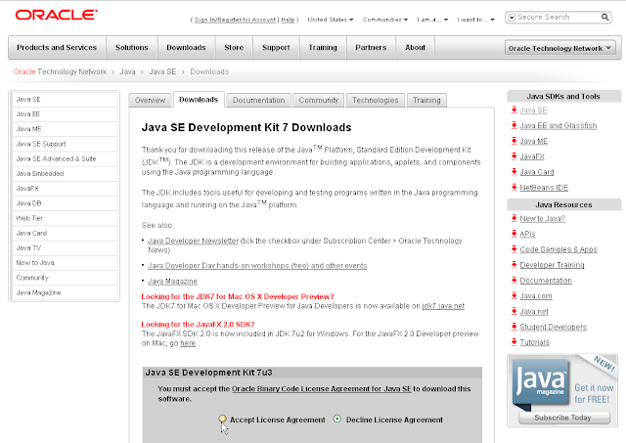
Task: Open the Solutions menu
Action: (x=132, y=48)
